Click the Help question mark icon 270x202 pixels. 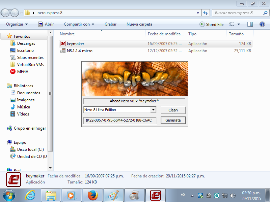click(262, 24)
